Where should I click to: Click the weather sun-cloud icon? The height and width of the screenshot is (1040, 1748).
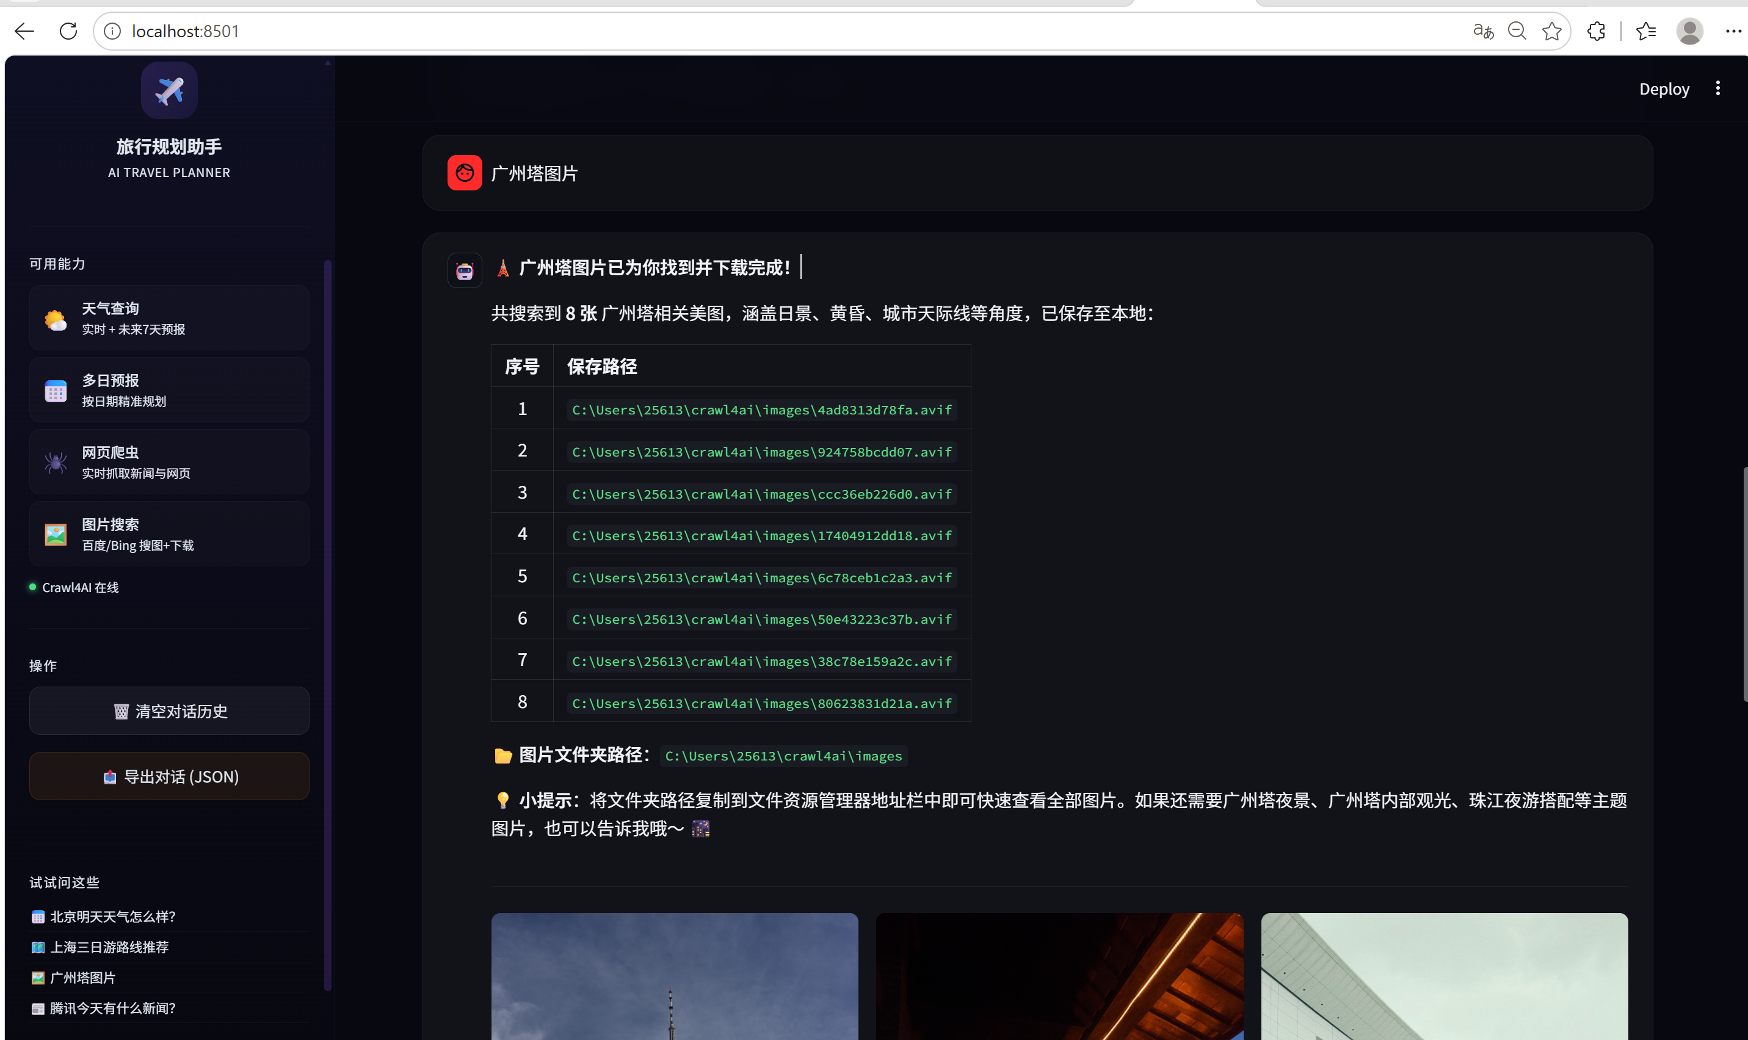(56, 320)
